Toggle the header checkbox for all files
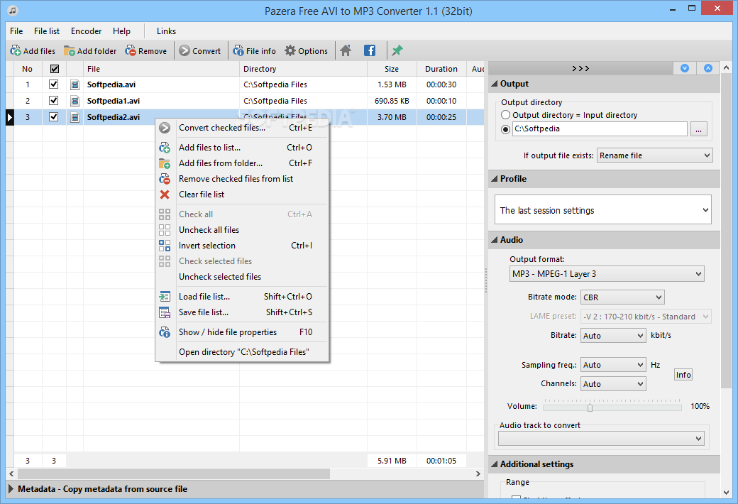The width and height of the screenshot is (738, 504). (x=55, y=69)
